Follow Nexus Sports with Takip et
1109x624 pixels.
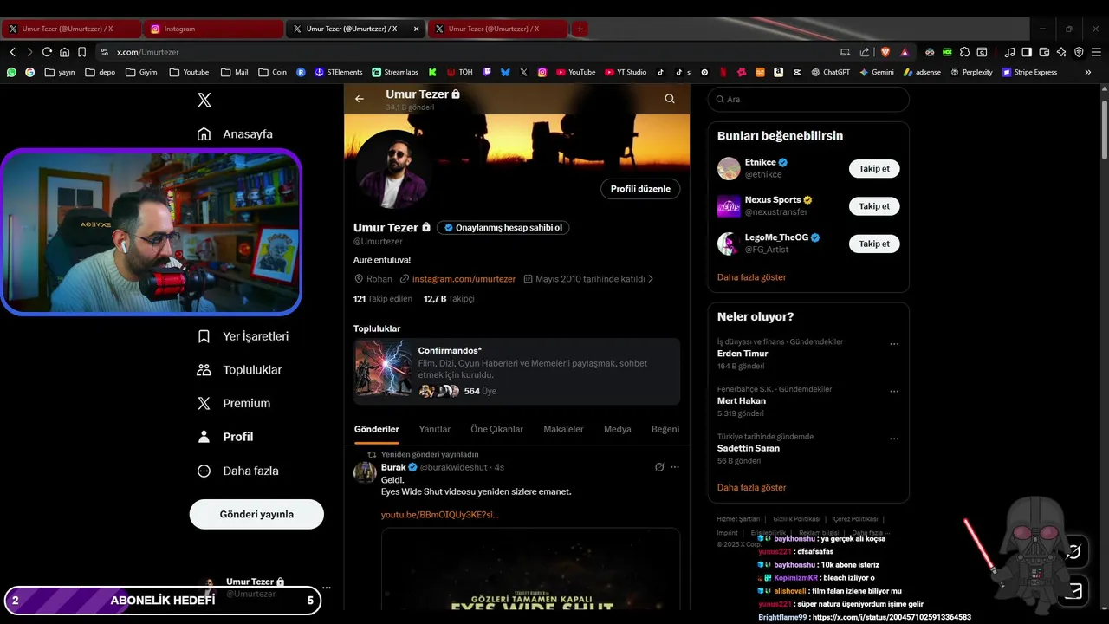(874, 206)
